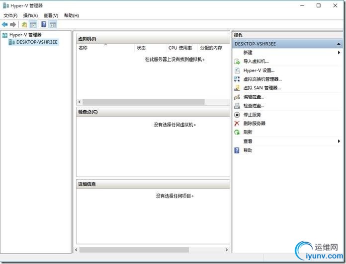Click the DESKTOP-VSHR3EE actions section header
Image resolution: width=346 pixels, height=264 pixels.
tap(287, 44)
